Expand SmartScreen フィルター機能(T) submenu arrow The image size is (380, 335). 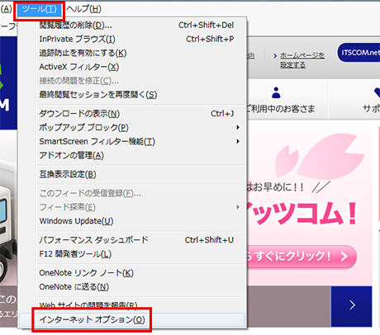click(238, 141)
